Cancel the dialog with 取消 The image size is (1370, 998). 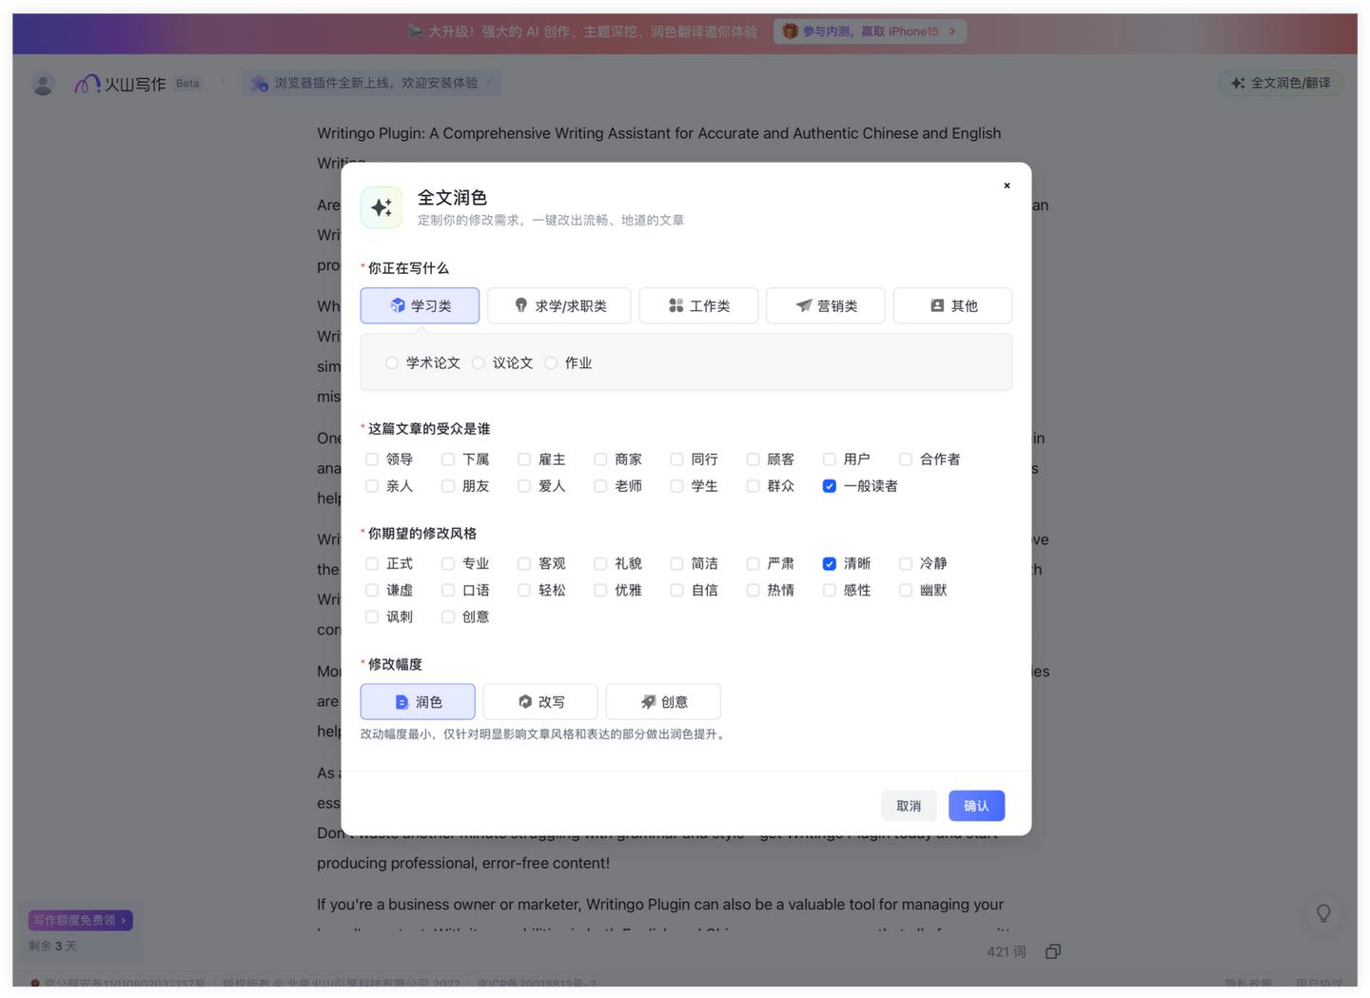click(x=909, y=806)
